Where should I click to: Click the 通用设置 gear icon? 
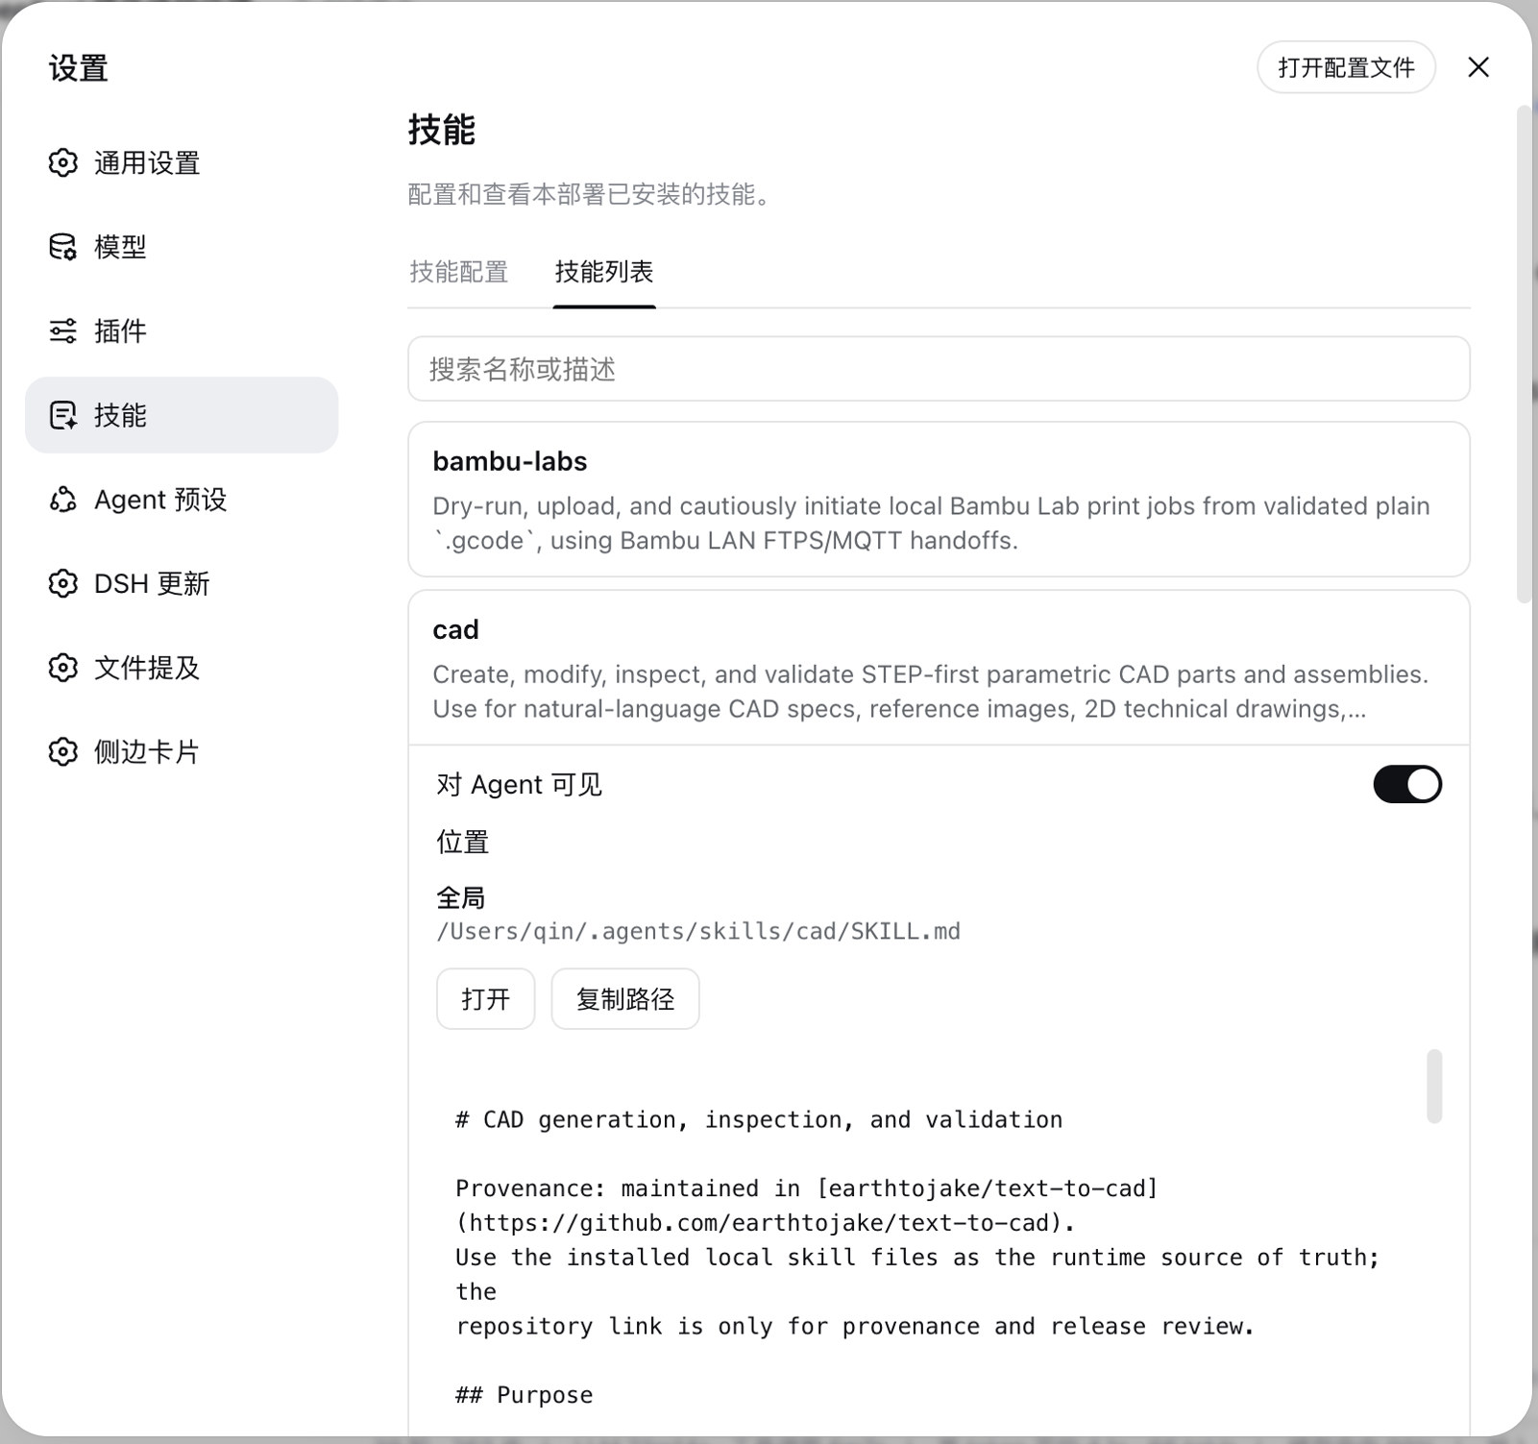pos(62,163)
